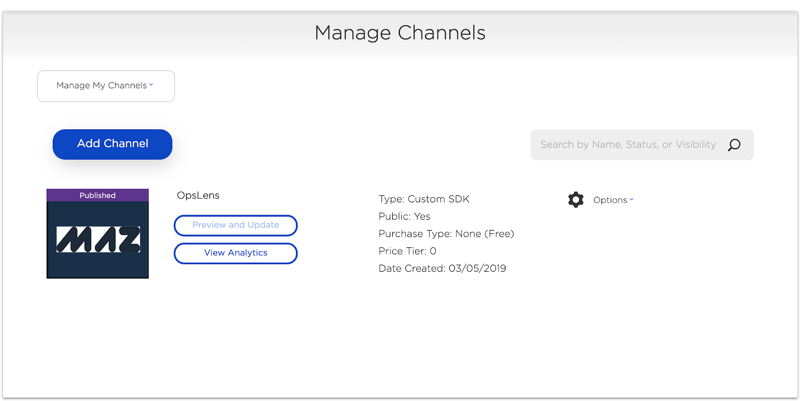Click the Public: Yes detail line

[x=404, y=217]
